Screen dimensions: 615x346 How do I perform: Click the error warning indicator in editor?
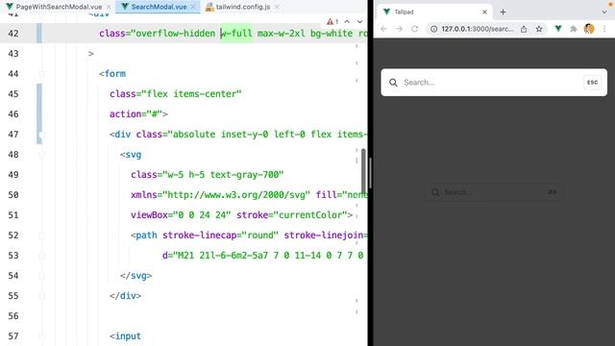tap(332, 21)
